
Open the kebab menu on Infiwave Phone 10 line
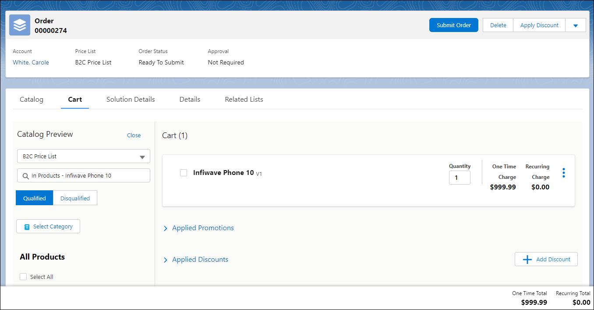pyautogui.click(x=563, y=172)
